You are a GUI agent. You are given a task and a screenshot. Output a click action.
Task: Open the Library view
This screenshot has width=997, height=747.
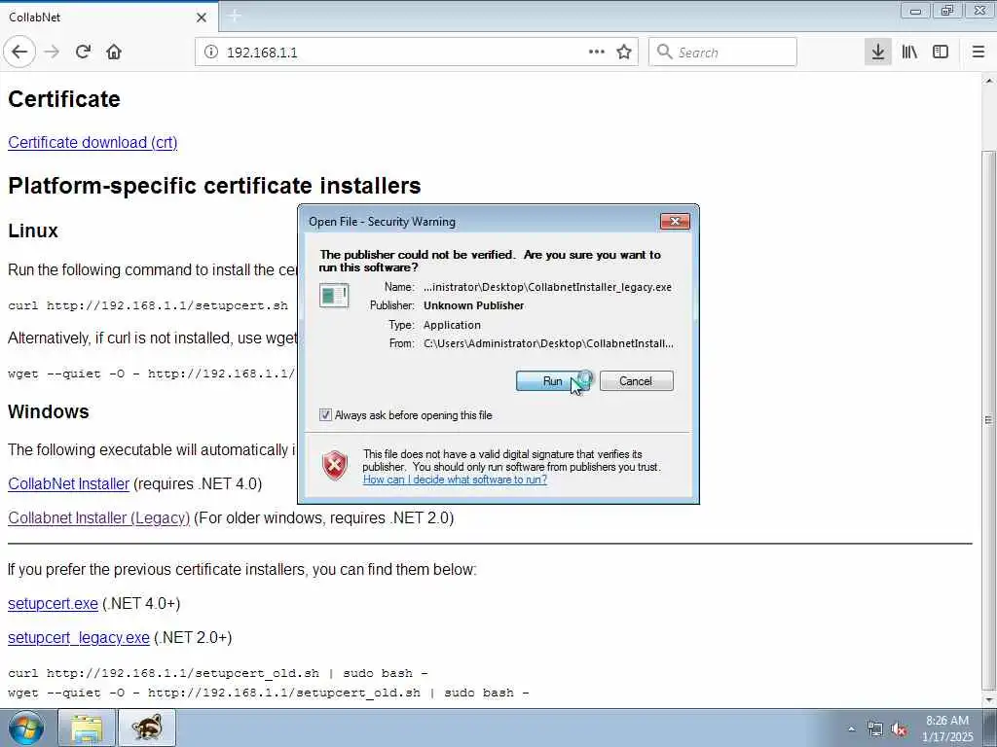909,53
